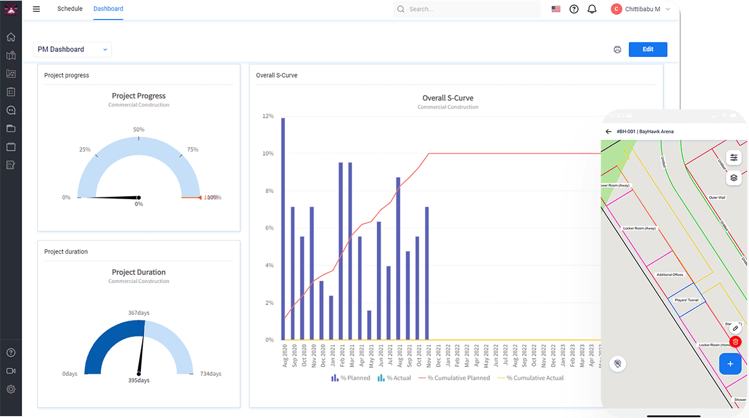Viewport: 749px width, 418px height.
Task: Click the Nov 2021 planned bar
Action: tap(427, 273)
